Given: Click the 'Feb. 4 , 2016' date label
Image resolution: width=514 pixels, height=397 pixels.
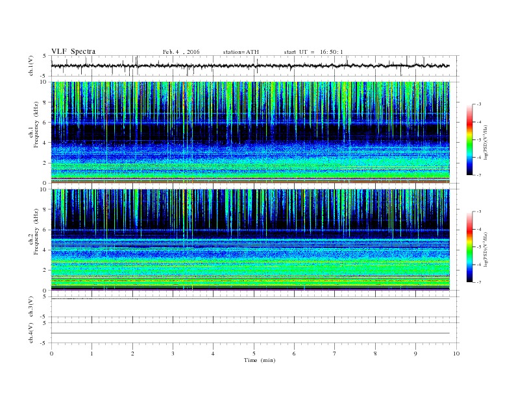Looking at the screenshot, I should [x=181, y=52].
